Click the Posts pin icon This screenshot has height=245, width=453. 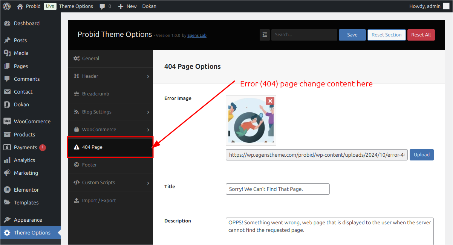7,40
